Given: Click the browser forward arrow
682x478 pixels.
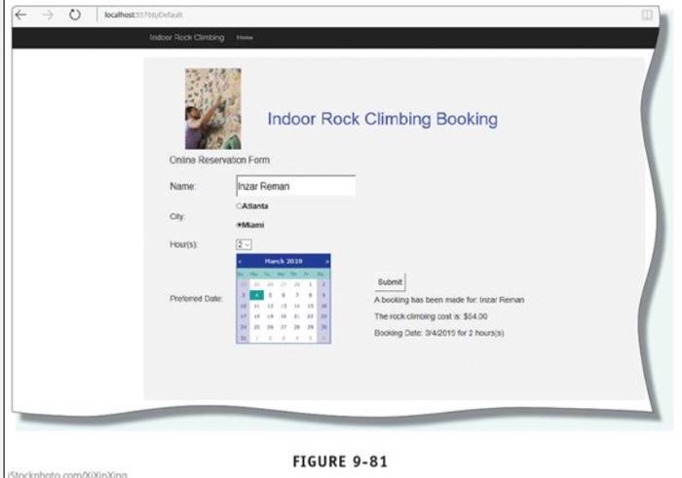Looking at the screenshot, I should pos(48,15).
